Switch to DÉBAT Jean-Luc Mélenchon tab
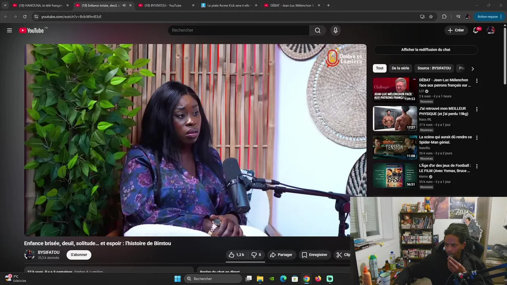 (292, 6)
